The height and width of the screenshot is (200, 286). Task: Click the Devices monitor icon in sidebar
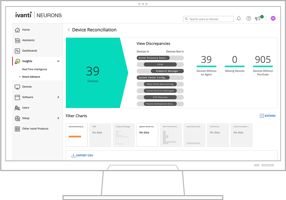[x=17, y=87]
